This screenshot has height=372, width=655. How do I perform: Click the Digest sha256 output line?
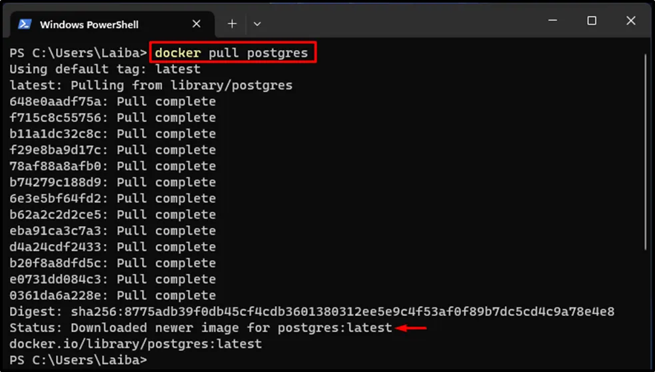point(311,311)
